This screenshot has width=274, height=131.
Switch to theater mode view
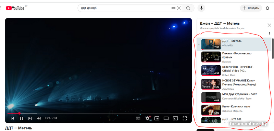[166, 118]
